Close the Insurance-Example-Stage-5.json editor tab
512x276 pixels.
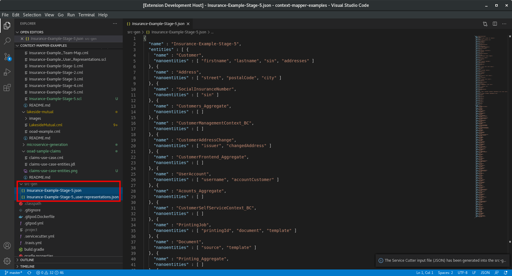click(x=188, y=24)
